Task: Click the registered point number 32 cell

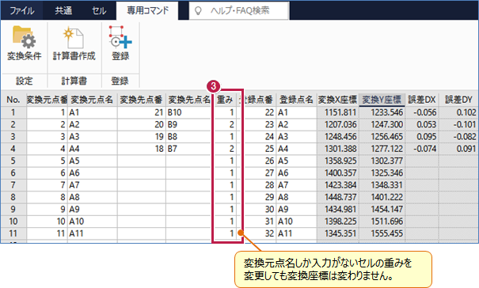Action: point(260,233)
